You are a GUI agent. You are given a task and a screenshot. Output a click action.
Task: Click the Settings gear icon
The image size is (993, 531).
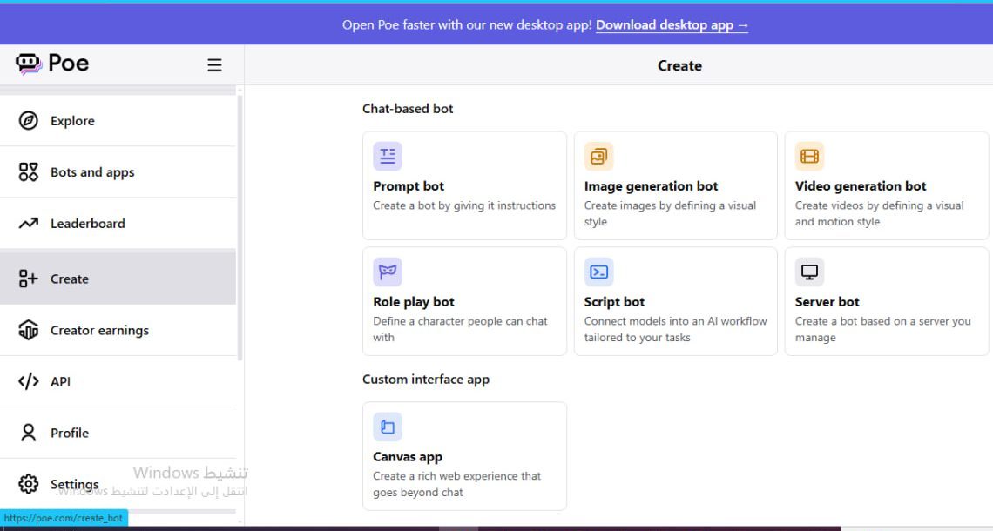(x=29, y=484)
